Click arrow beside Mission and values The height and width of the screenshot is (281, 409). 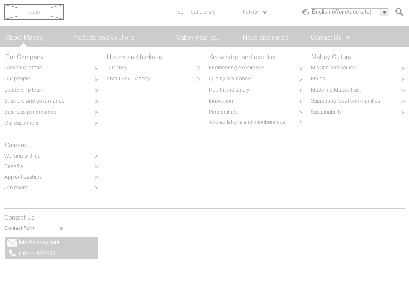pos(403,69)
